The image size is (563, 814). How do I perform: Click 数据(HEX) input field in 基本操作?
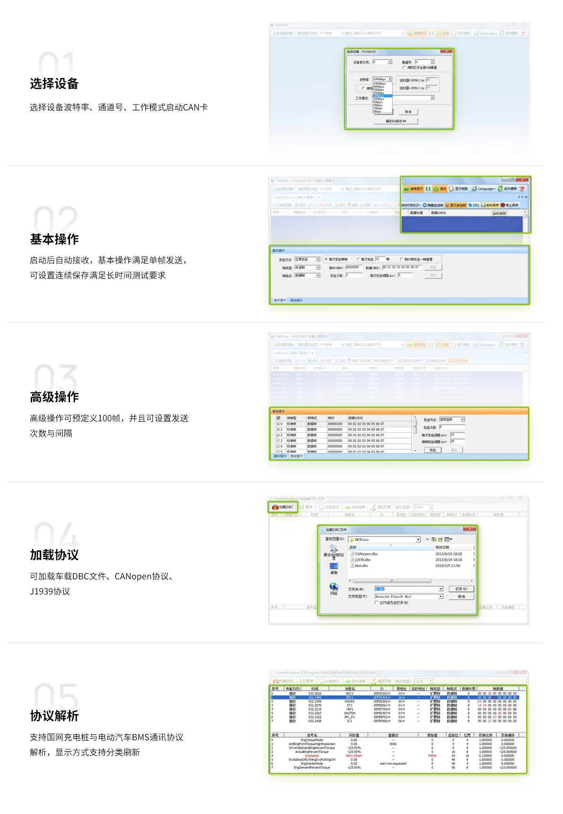(x=402, y=267)
